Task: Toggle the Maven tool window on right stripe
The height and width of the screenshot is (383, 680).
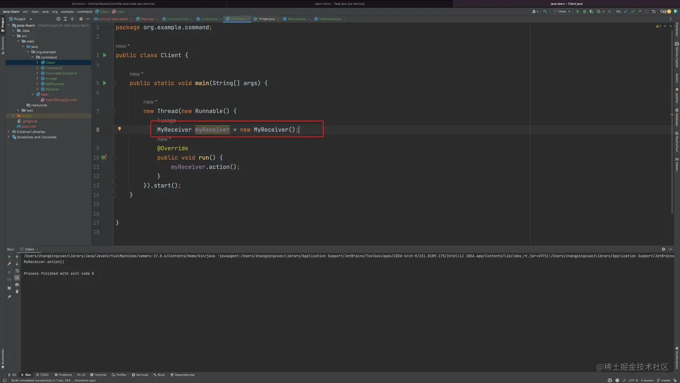Action: (x=677, y=164)
